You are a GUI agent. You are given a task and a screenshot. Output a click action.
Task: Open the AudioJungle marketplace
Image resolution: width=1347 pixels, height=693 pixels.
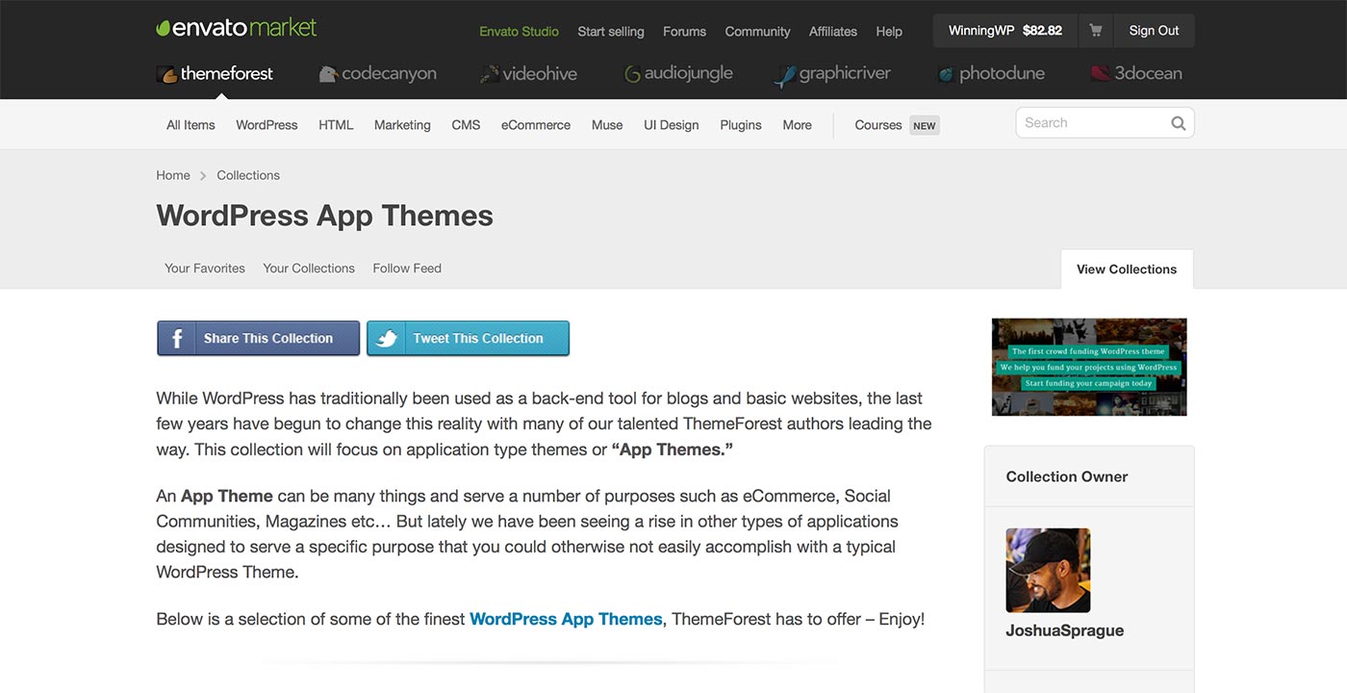coord(678,73)
